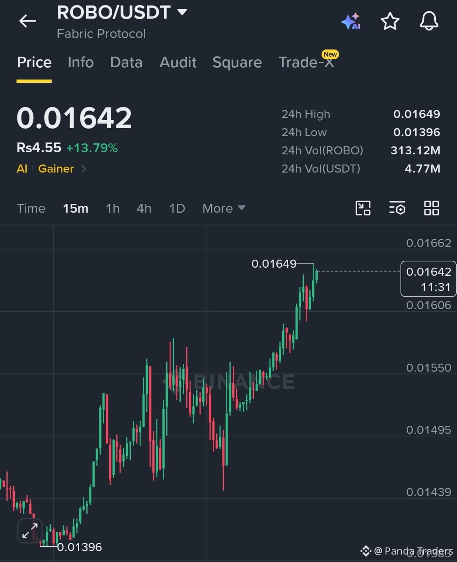Select the 4h timeframe
The width and height of the screenshot is (457, 562).
(144, 208)
